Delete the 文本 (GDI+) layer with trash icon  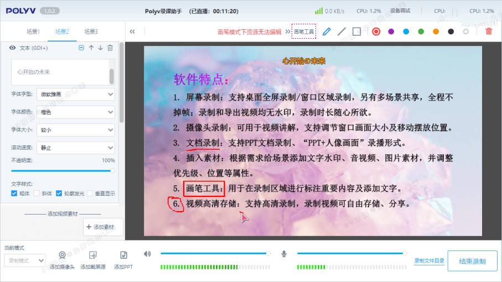coord(110,48)
